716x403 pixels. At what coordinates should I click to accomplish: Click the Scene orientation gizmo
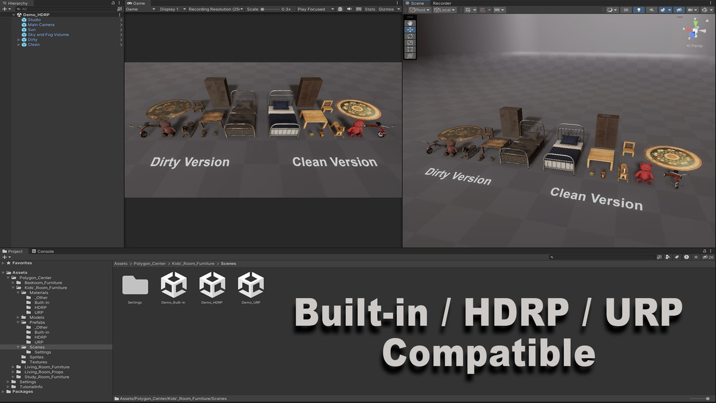(x=696, y=30)
